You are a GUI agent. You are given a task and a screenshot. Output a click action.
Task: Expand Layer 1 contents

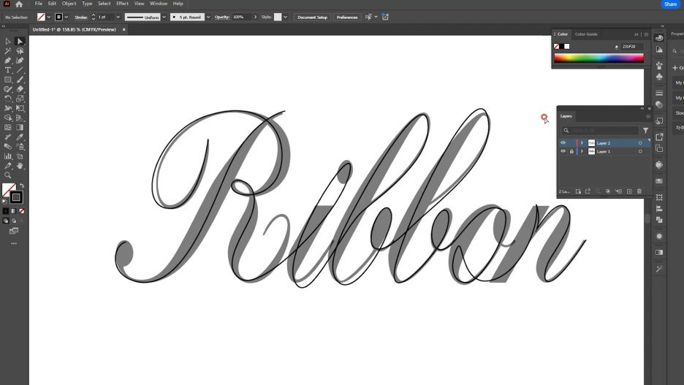[x=582, y=151]
